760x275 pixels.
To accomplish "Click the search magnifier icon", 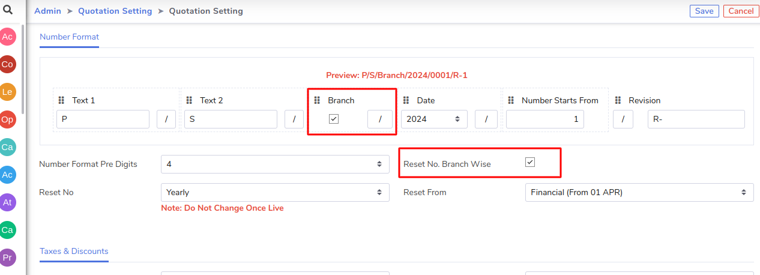I will tap(8, 10).
